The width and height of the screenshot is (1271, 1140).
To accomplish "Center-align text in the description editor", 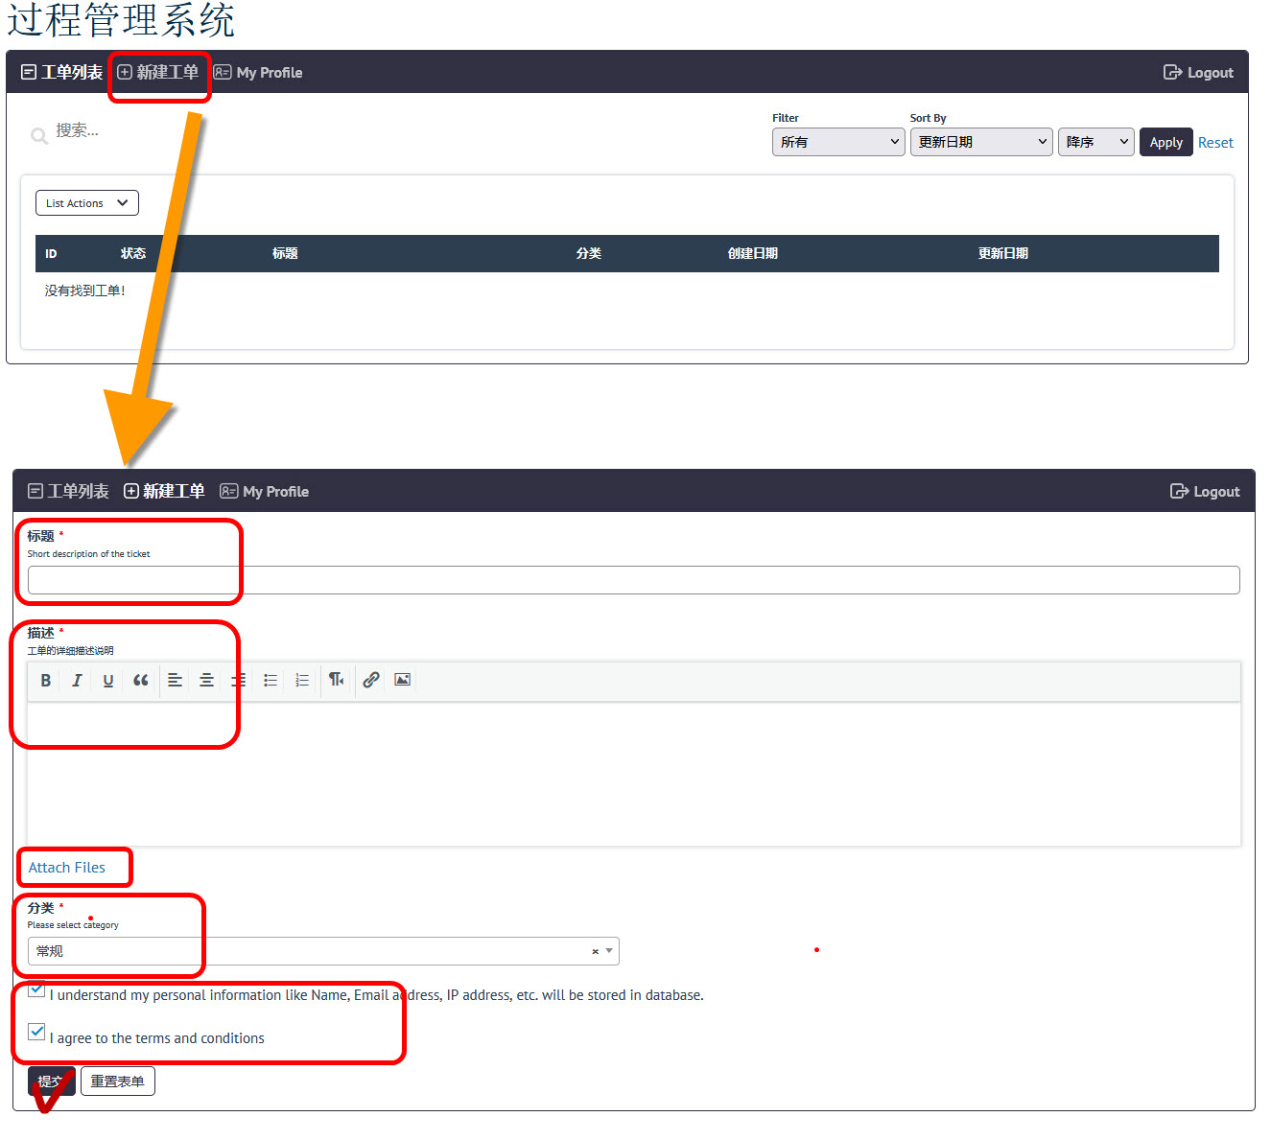I will 206,681.
